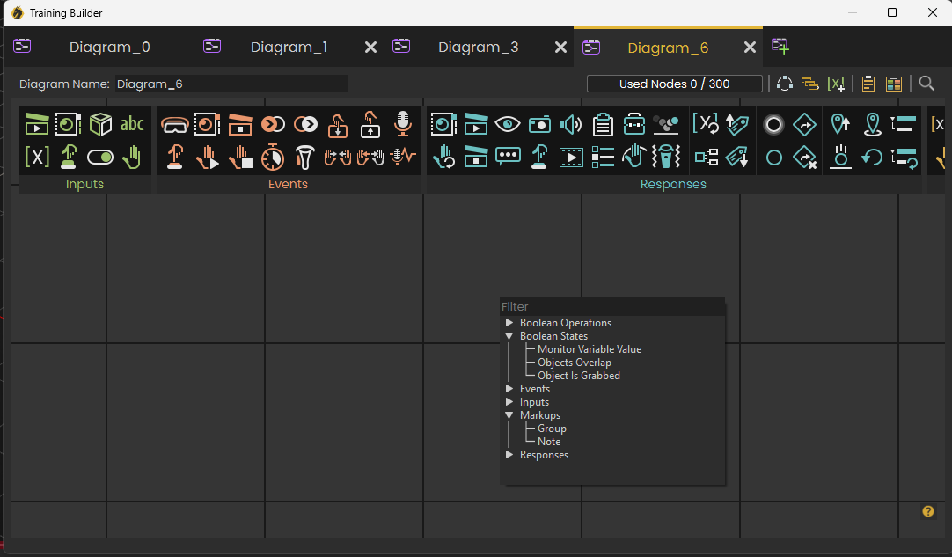Select the toggle switch input icon
This screenshot has height=557, width=952.
(100, 158)
